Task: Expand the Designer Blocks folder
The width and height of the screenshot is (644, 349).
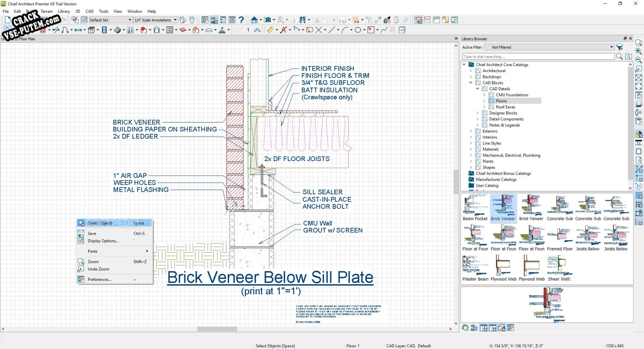Action: tap(477, 113)
